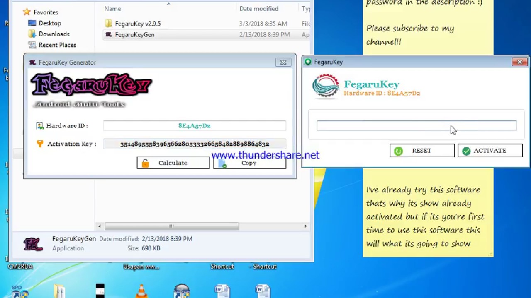Click the Favorites star icon
Image resolution: width=531 pixels, height=298 pixels.
click(27, 12)
